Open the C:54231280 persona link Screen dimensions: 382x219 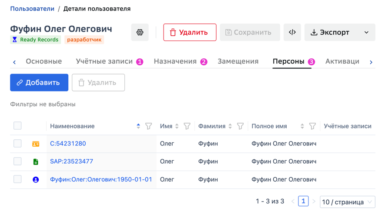pos(68,143)
